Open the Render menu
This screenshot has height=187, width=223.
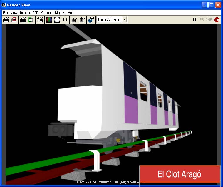tap(25, 13)
